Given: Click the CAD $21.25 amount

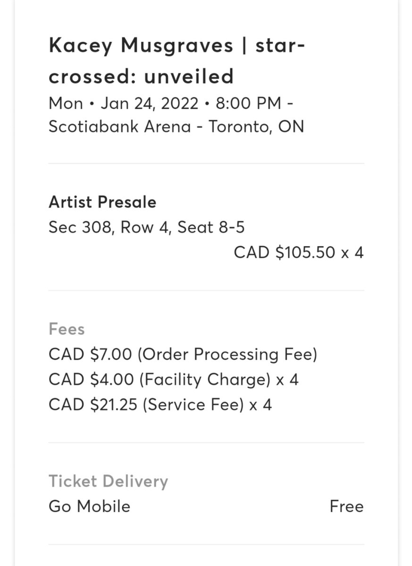Looking at the screenshot, I should (93, 405).
